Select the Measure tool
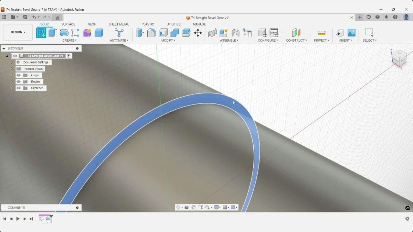 point(321,33)
